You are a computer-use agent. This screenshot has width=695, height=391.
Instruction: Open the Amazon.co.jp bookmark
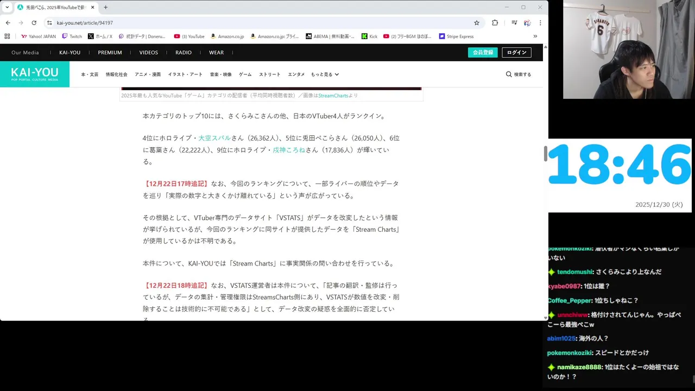click(228, 36)
